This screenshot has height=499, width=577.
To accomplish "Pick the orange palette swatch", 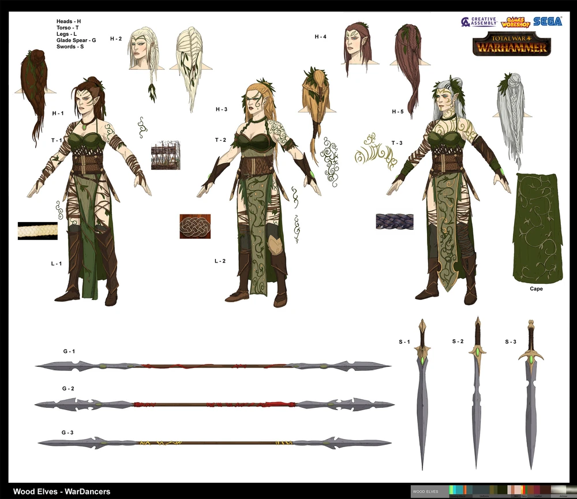I will 465,490.
